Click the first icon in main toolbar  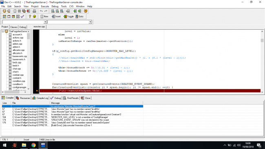click(x=4, y=11)
